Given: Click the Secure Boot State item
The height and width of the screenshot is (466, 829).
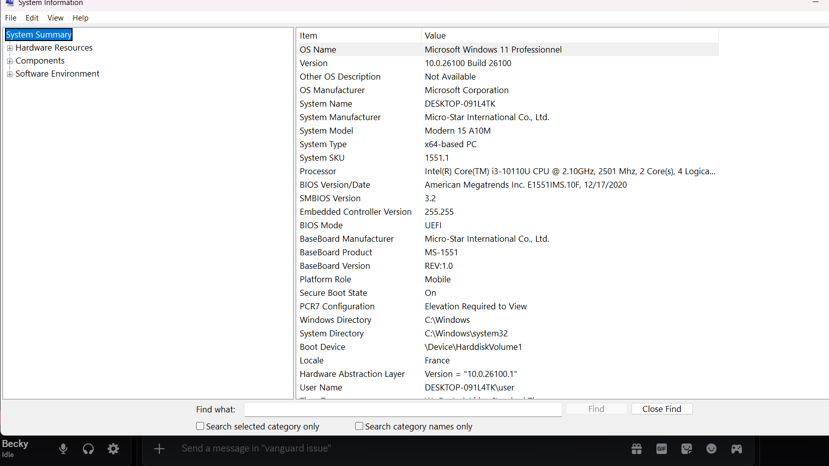Looking at the screenshot, I should click(334, 293).
